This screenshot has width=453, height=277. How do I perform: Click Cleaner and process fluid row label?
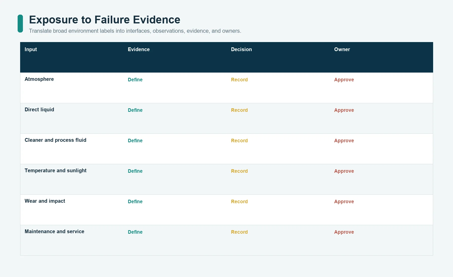pos(55,140)
